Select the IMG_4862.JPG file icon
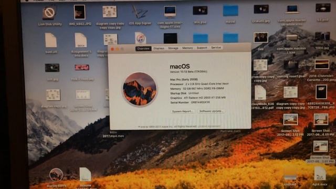 point(79,12)
